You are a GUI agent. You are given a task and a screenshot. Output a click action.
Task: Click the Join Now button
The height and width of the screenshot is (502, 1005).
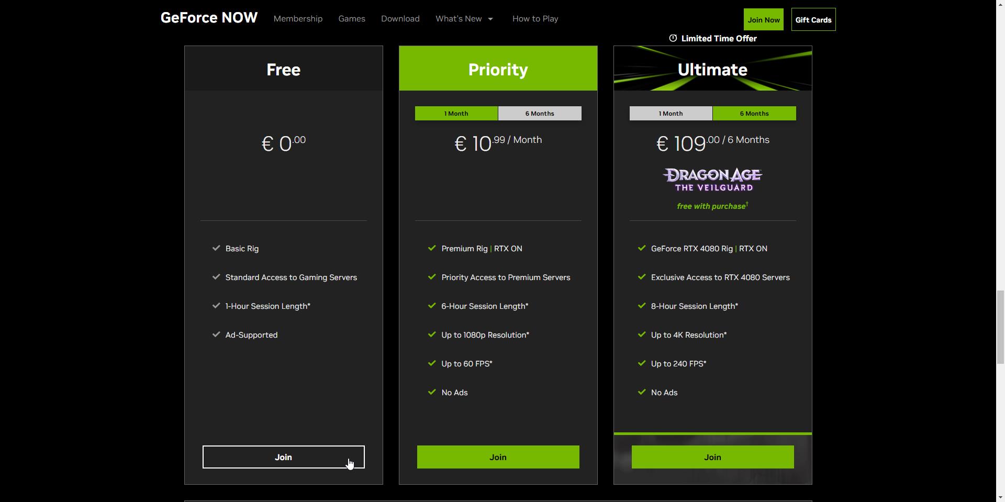(x=763, y=19)
